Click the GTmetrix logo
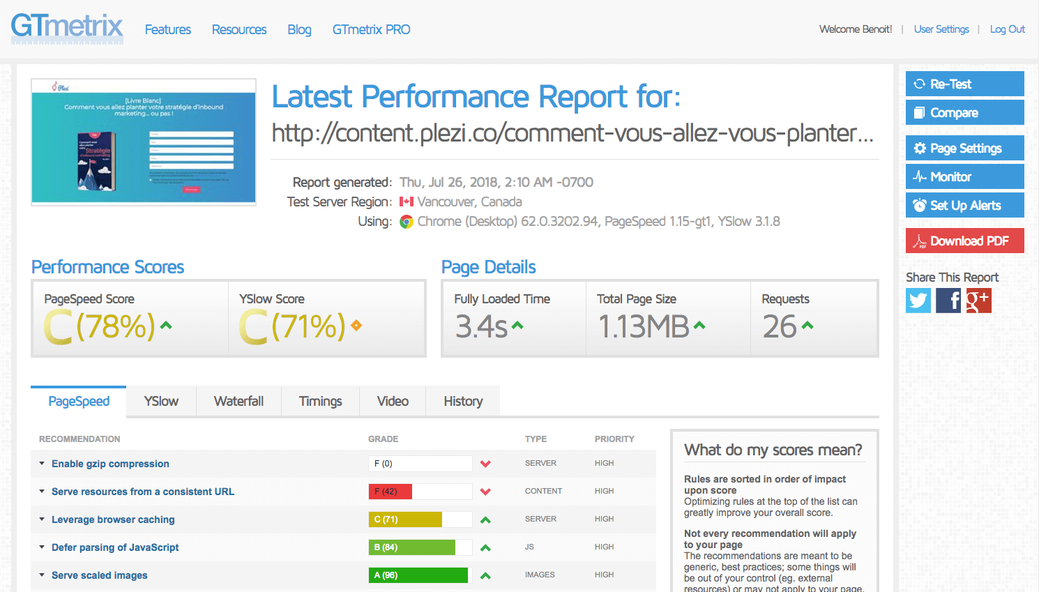The width and height of the screenshot is (1039, 592). click(67, 29)
